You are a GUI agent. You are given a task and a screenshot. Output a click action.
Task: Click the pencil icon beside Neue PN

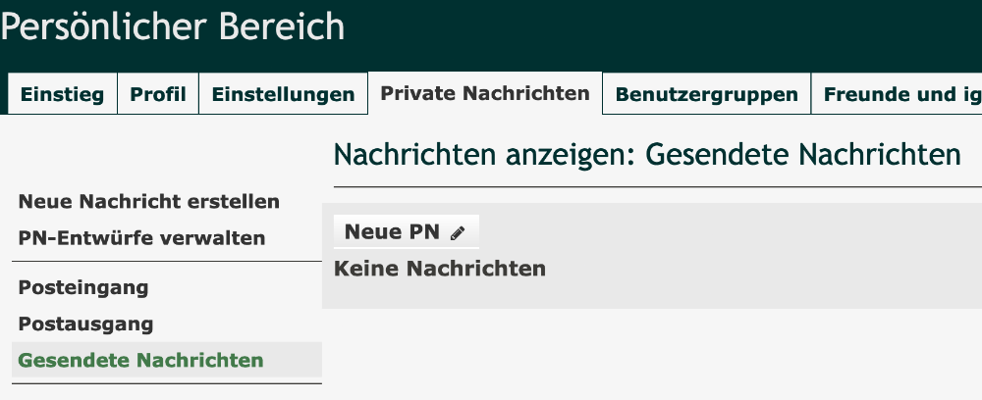pyautogui.click(x=457, y=232)
